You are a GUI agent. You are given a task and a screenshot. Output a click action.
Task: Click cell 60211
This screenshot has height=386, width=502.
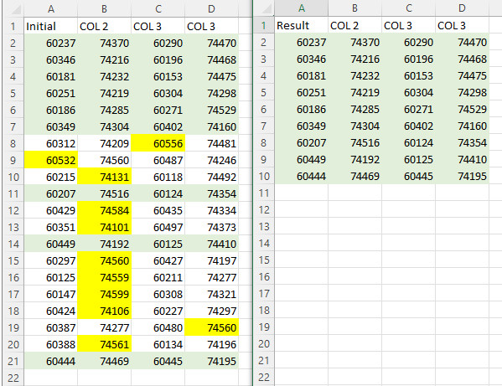158,277
